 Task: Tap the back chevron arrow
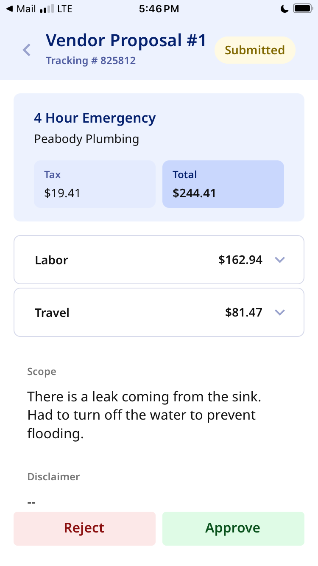point(27,50)
